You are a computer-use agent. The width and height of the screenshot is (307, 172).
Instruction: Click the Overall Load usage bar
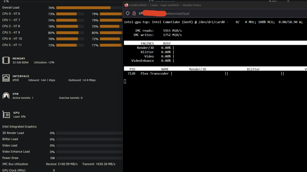click(89, 8)
